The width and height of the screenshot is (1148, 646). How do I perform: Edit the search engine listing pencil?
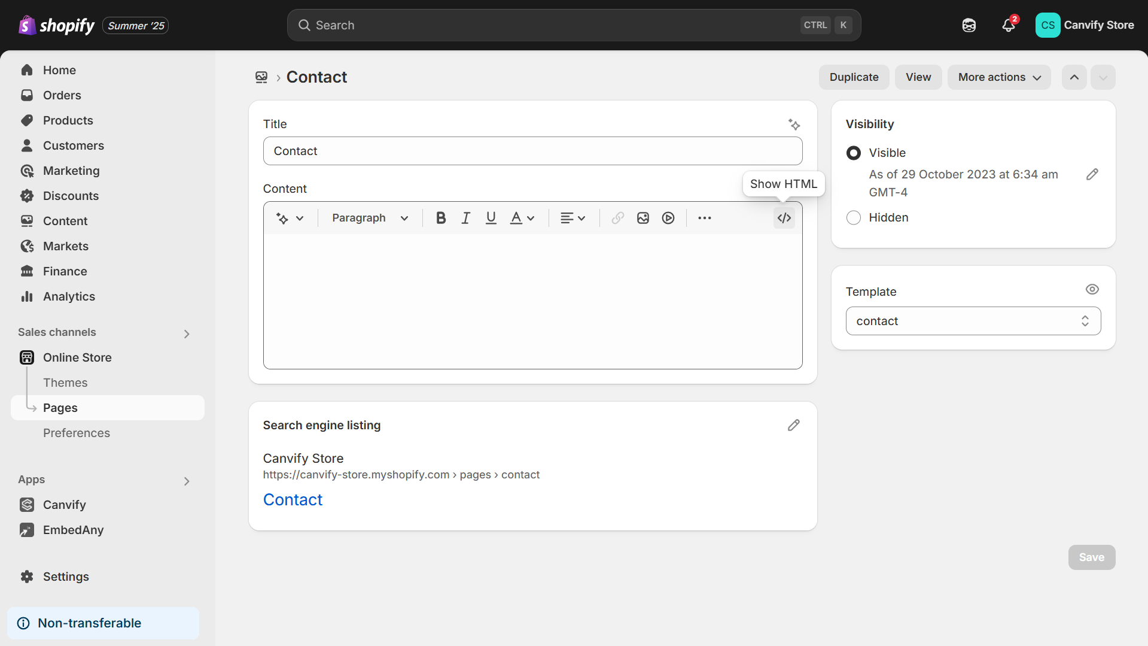[793, 425]
